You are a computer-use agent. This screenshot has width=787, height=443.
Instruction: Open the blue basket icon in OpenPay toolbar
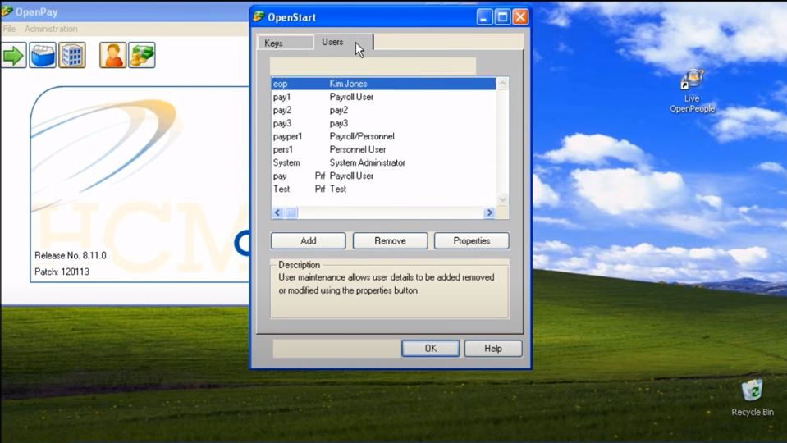coord(43,55)
